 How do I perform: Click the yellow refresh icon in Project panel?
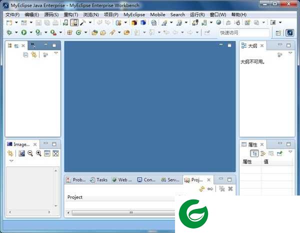pos(202,189)
